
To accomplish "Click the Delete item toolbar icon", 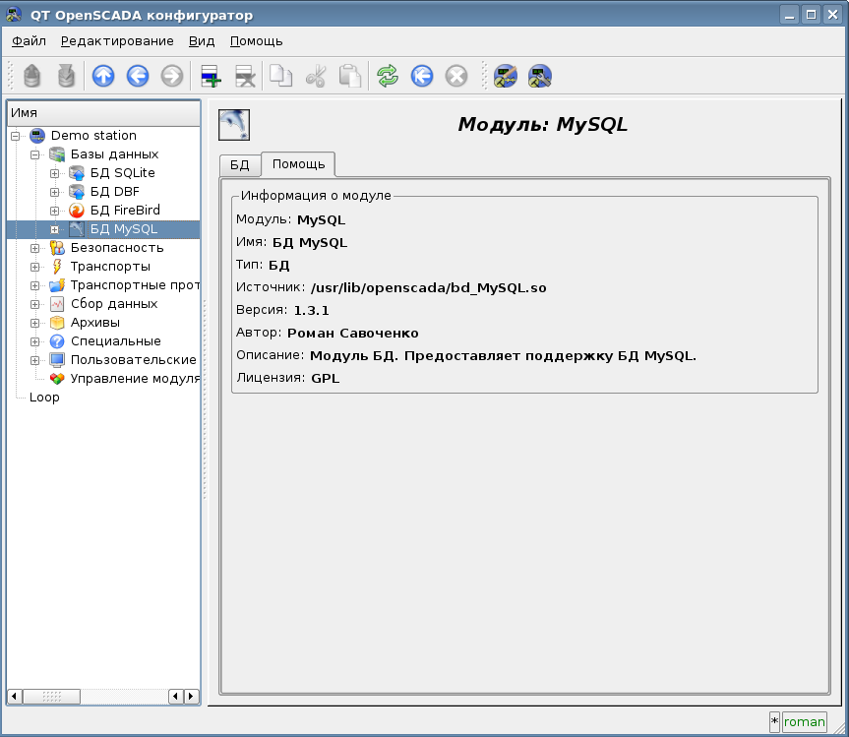I will coord(245,76).
